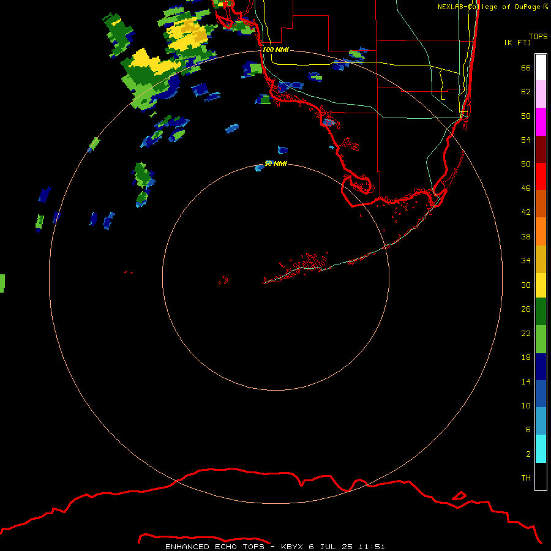Click the "TOPS" legend title
The height and width of the screenshot is (551, 551).
[538, 36]
